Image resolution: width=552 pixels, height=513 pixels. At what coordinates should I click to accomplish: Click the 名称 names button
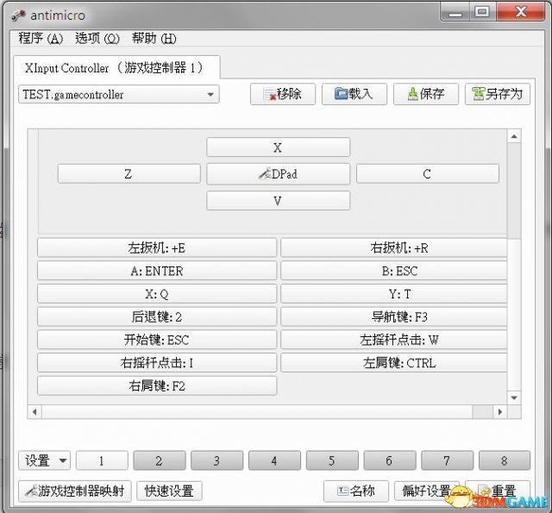[x=356, y=491]
